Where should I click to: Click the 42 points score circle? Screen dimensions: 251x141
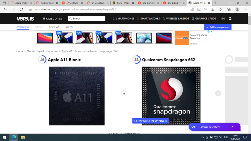pos(42,60)
